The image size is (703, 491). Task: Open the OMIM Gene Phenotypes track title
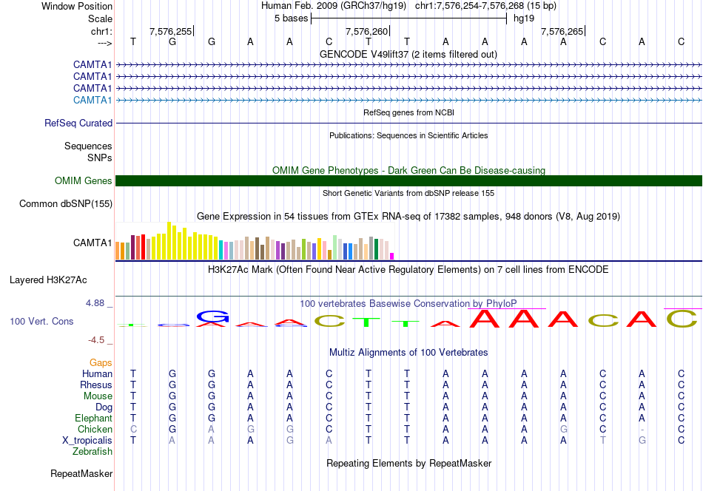(408, 170)
